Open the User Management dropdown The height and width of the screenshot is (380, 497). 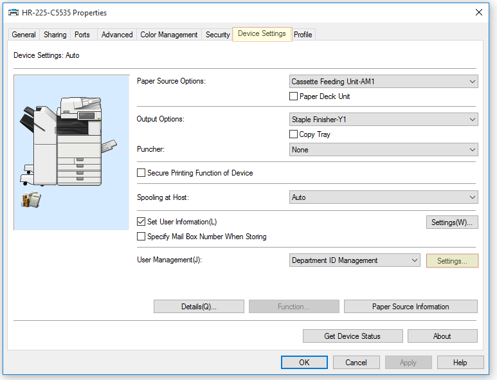click(x=355, y=260)
